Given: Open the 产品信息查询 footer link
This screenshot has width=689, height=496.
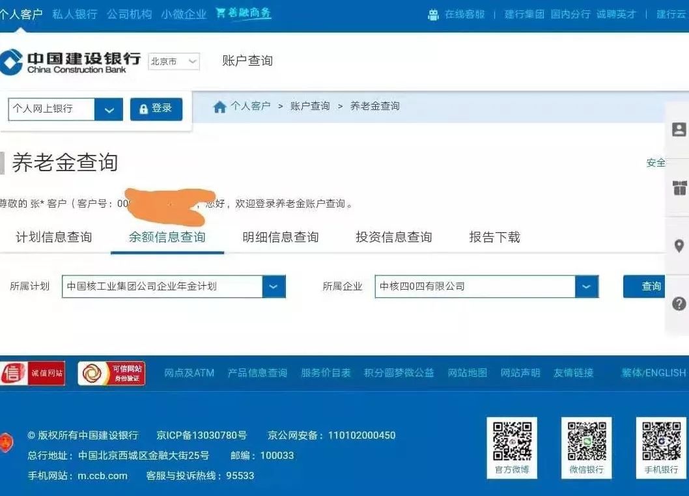Looking at the screenshot, I should (257, 373).
